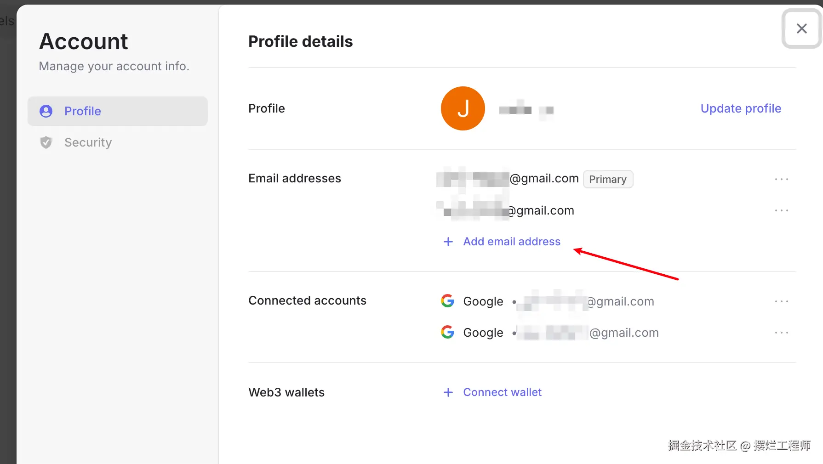Close the Account dialog with X
The height and width of the screenshot is (464, 823).
[801, 28]
